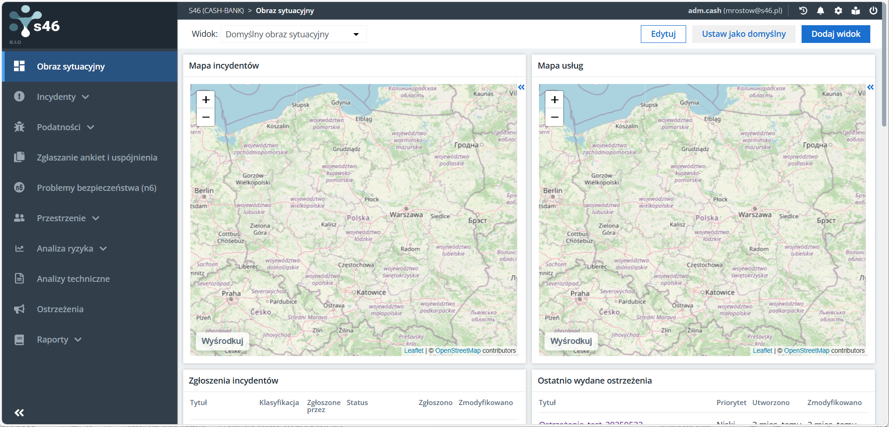Open Analizy techniczne from the sidebar
Image resolution: width=889 pixels, height=427 pixels.
click(x=73, y=279)
